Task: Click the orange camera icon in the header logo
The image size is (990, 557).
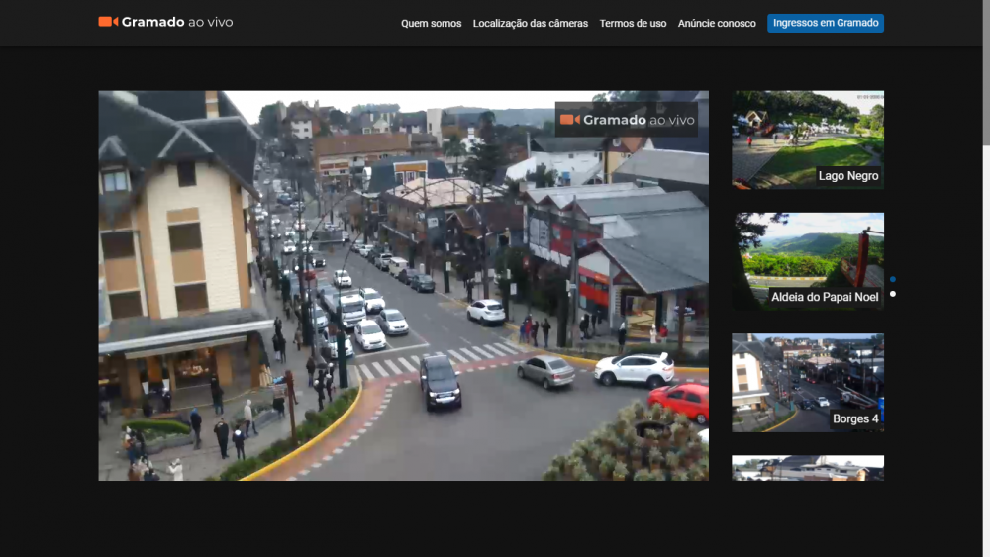Action: pyautogui.click(x=108, y=22)
